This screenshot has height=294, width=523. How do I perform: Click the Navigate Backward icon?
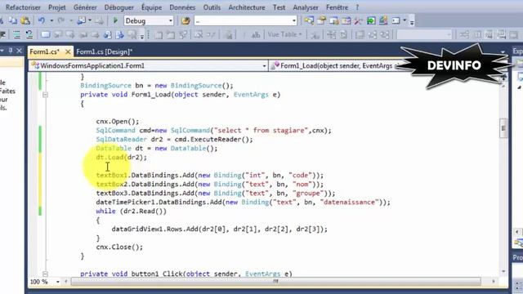tap(82, 20)
